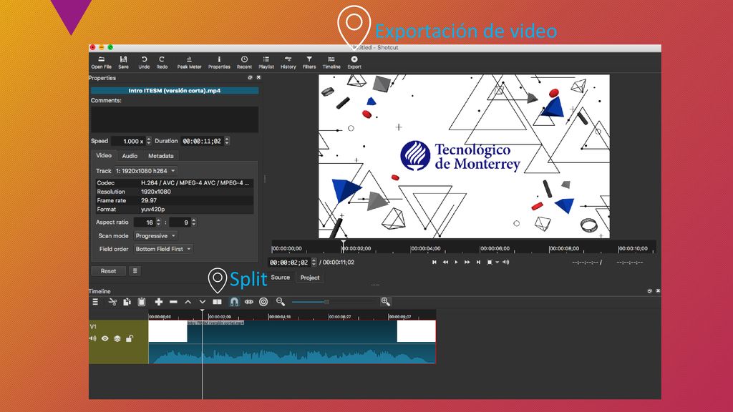The height and width of the screenshot is (412, 733).
Task: Adjust the Duration spinner arrows
Action: [x=227, y=141]
